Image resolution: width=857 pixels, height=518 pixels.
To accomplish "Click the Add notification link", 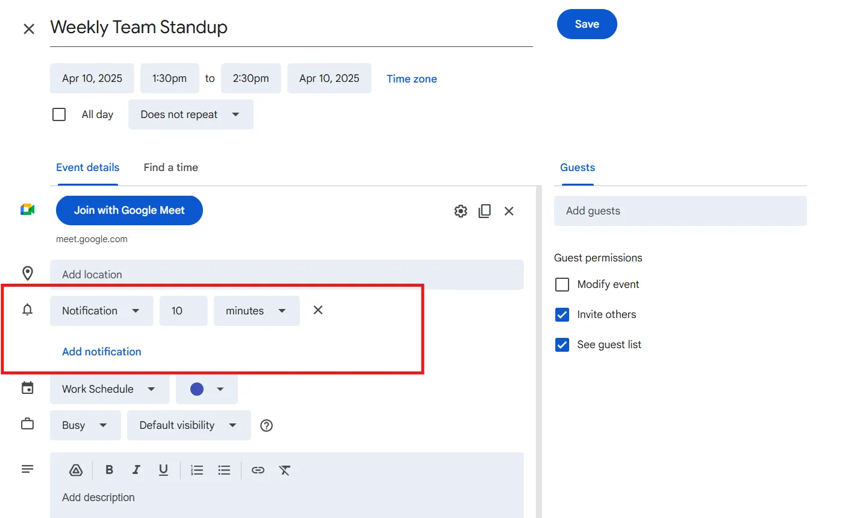I will pos(102,352).
